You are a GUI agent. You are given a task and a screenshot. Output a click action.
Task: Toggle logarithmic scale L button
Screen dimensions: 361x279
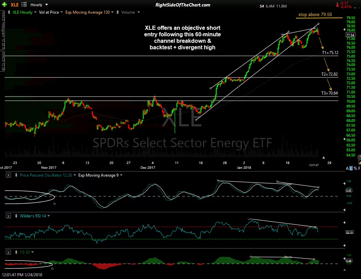click(351, 168)
